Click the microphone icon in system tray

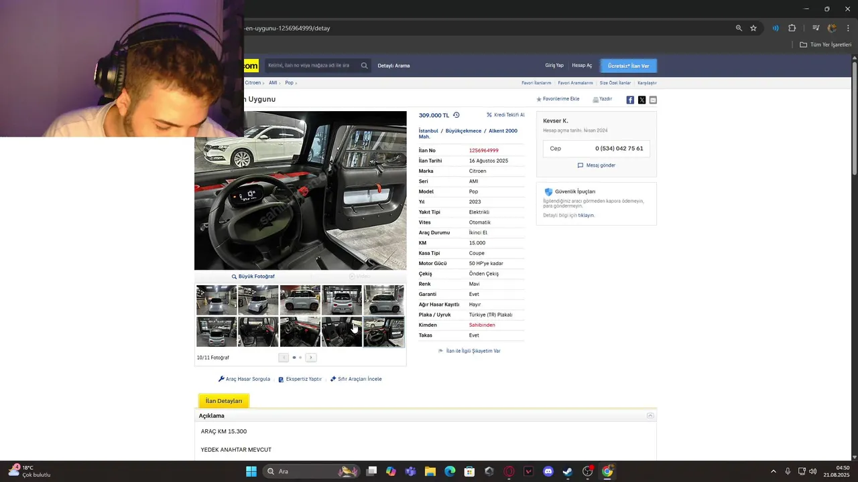coord(788,471)
